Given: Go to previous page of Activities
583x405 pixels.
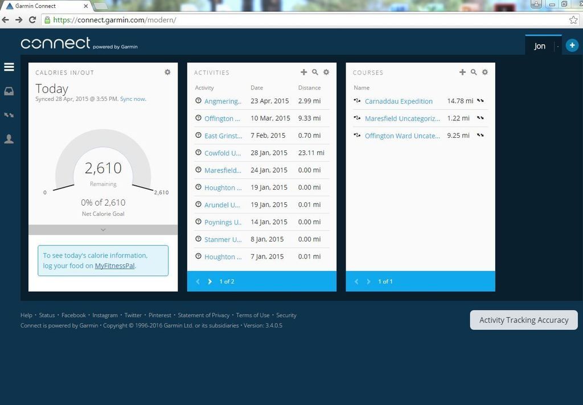Looking at the screenshot, I should click(198, 281).
